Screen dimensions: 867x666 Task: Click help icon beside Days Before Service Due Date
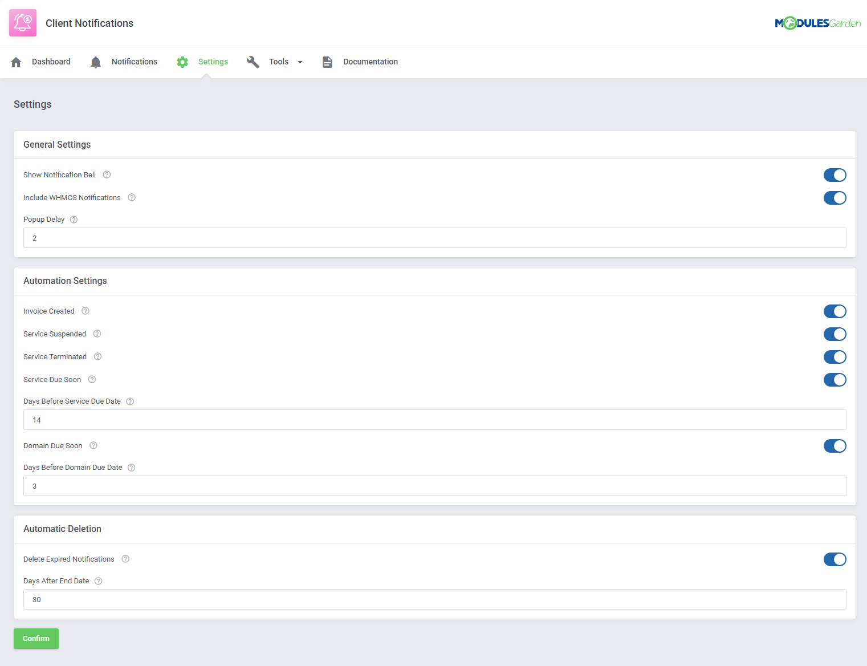point(130,401)
